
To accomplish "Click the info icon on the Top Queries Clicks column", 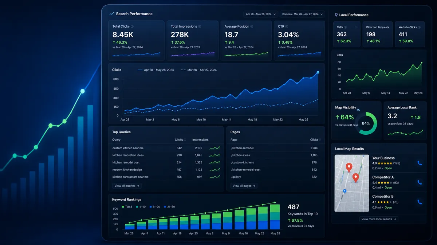I will (x=185, y=140).
